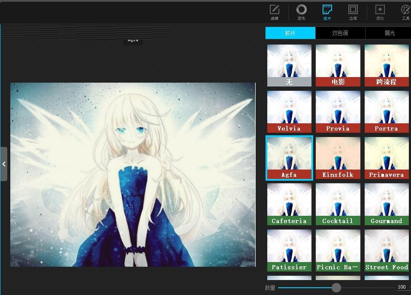Apply the Cafeteria filter preset

(x=289, y=204)
